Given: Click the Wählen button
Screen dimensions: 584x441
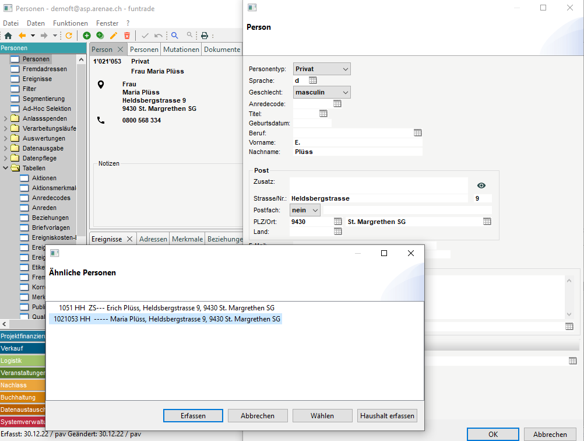Looking at the screenshot, I should pos(322,416).
